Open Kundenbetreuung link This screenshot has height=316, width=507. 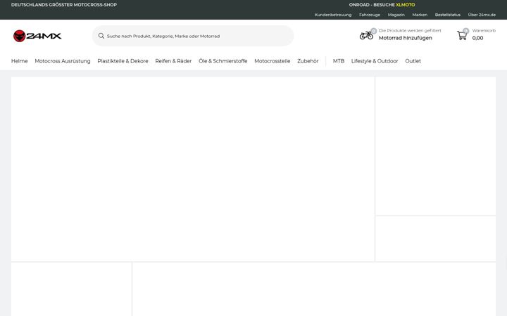pyautogui.click(x=332, y=15)
